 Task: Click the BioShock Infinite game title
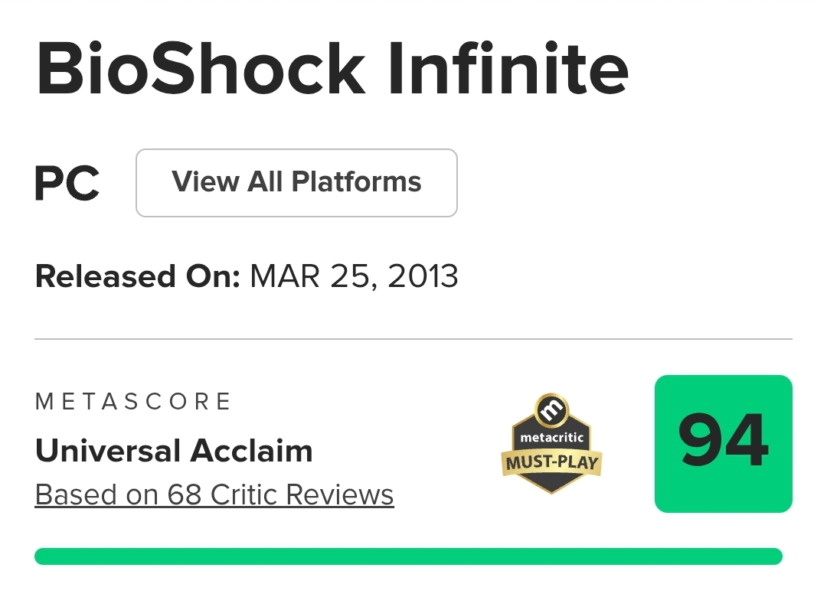[332, 70]
